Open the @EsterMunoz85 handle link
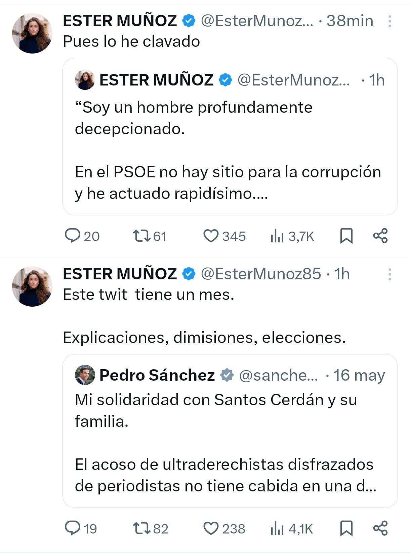 tap(261, 274)
